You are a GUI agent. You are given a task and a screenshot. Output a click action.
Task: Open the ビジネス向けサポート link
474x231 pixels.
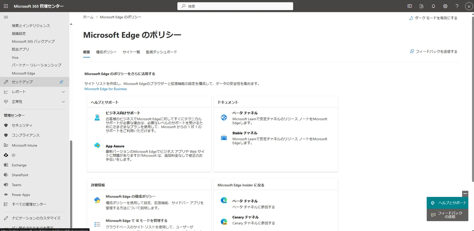(123, 113)
